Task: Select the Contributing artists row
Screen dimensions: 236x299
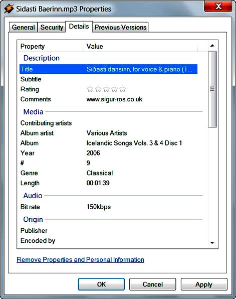Action: (108, 123)
